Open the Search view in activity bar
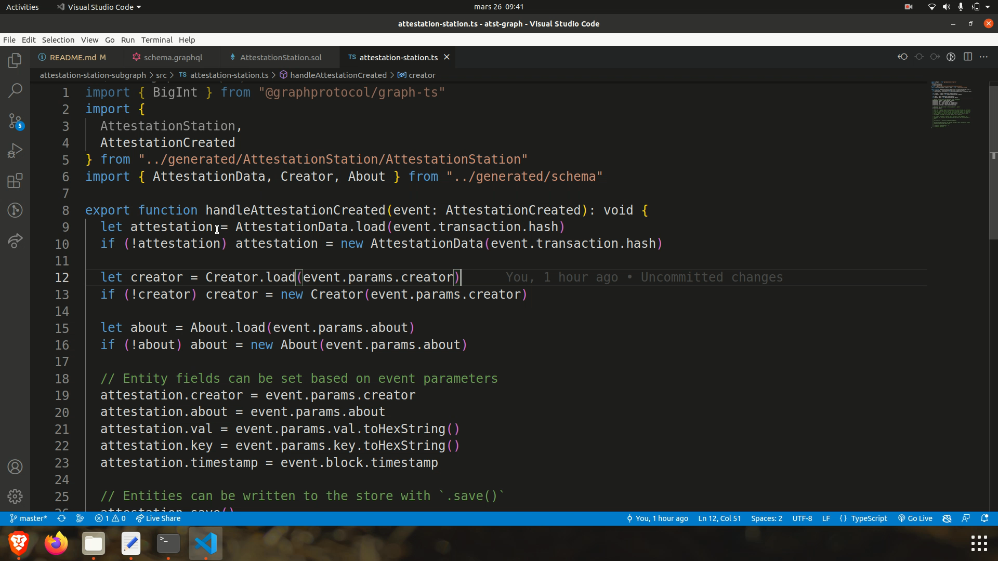The width and height of the screenshot is (998, 561). click(15, 90)
